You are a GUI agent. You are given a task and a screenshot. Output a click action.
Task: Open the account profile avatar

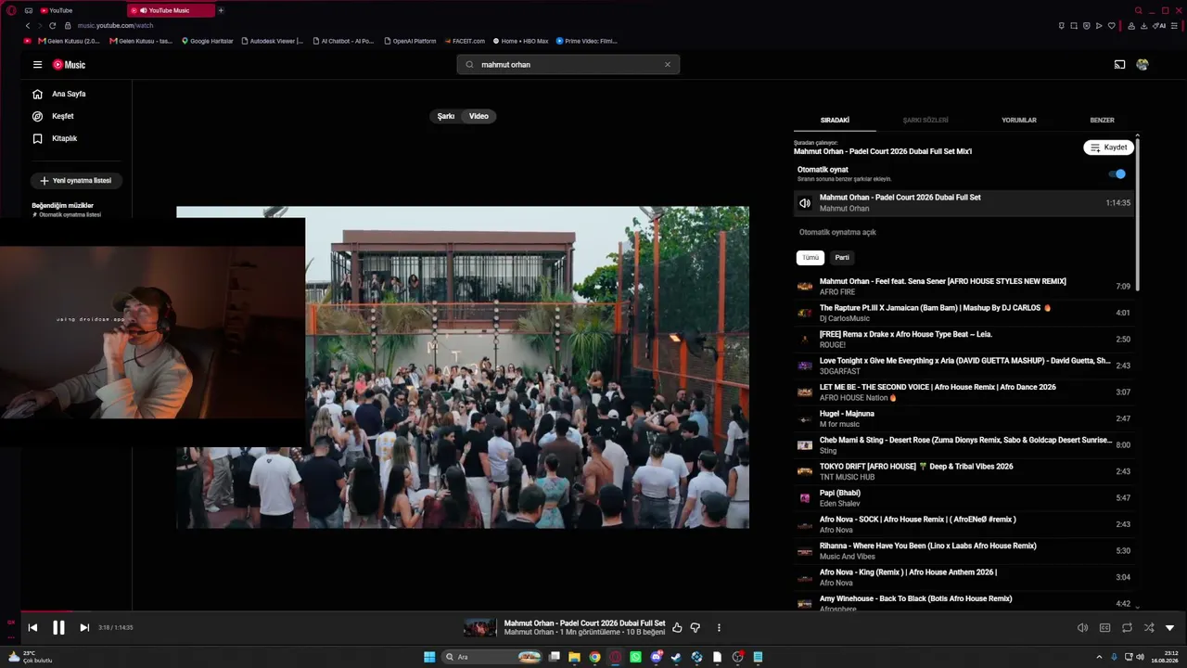[1142, 65]
